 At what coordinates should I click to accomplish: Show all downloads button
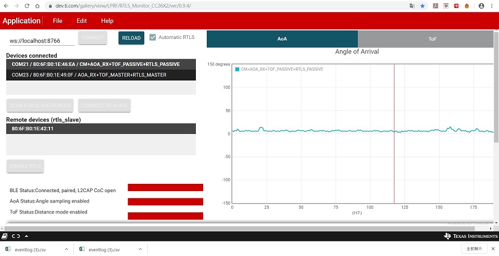[x=474, y=249]
